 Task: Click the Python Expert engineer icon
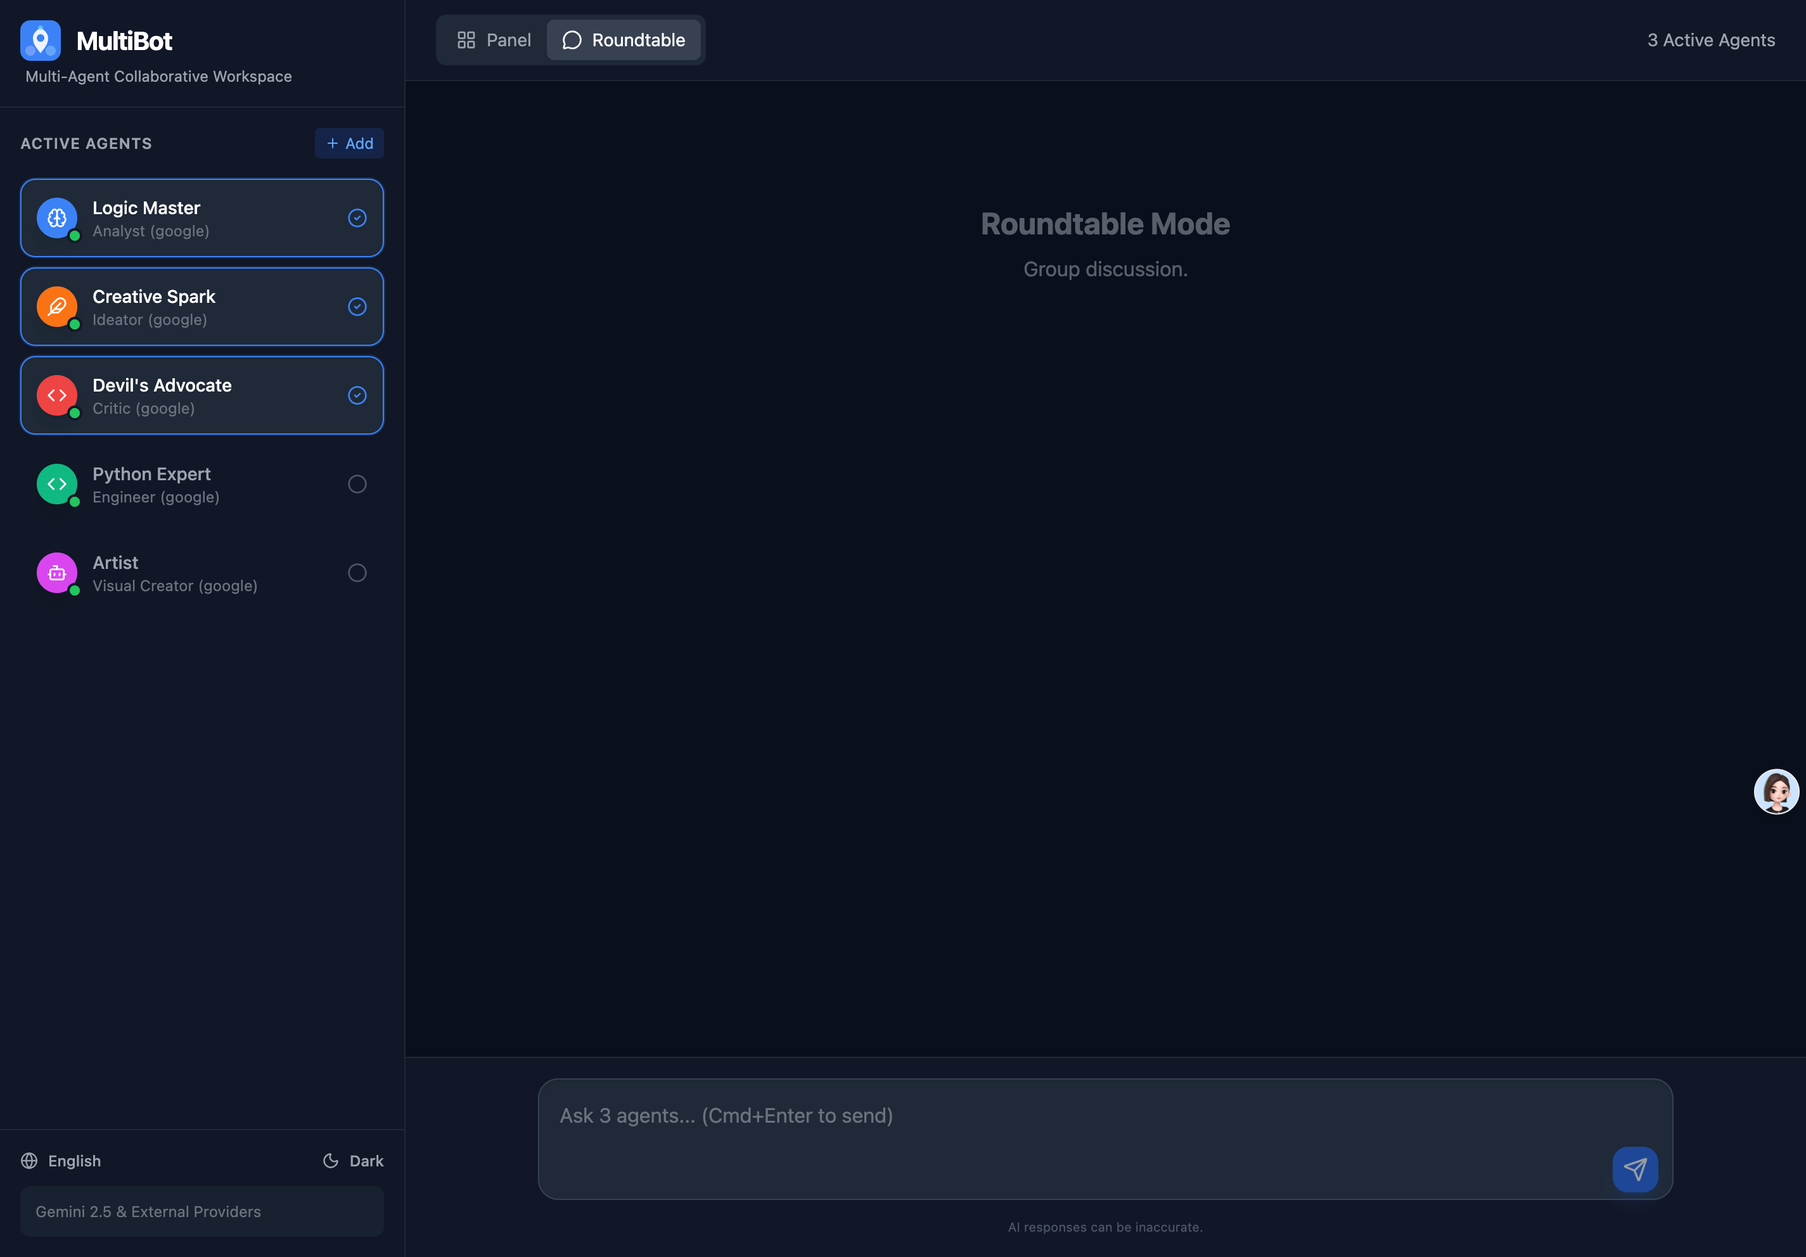pos(56,485)
